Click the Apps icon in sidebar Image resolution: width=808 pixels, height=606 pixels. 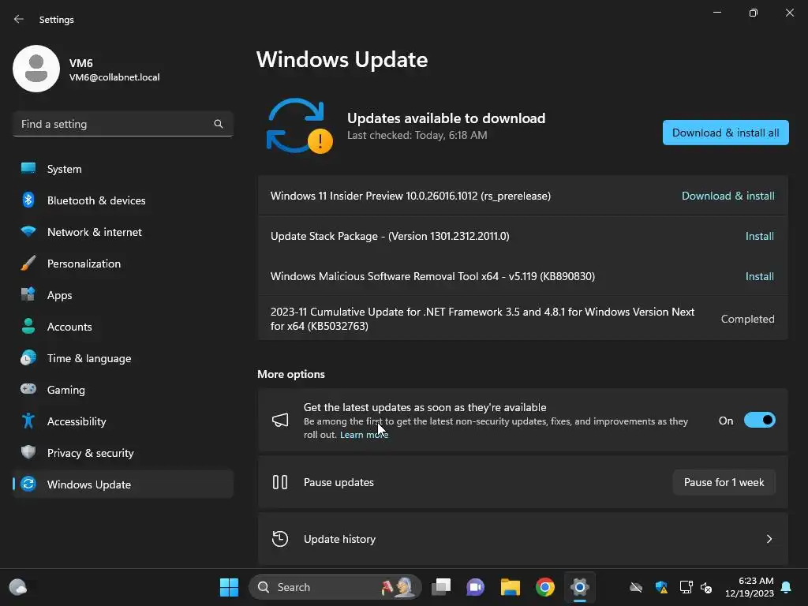tap(28, 295)
